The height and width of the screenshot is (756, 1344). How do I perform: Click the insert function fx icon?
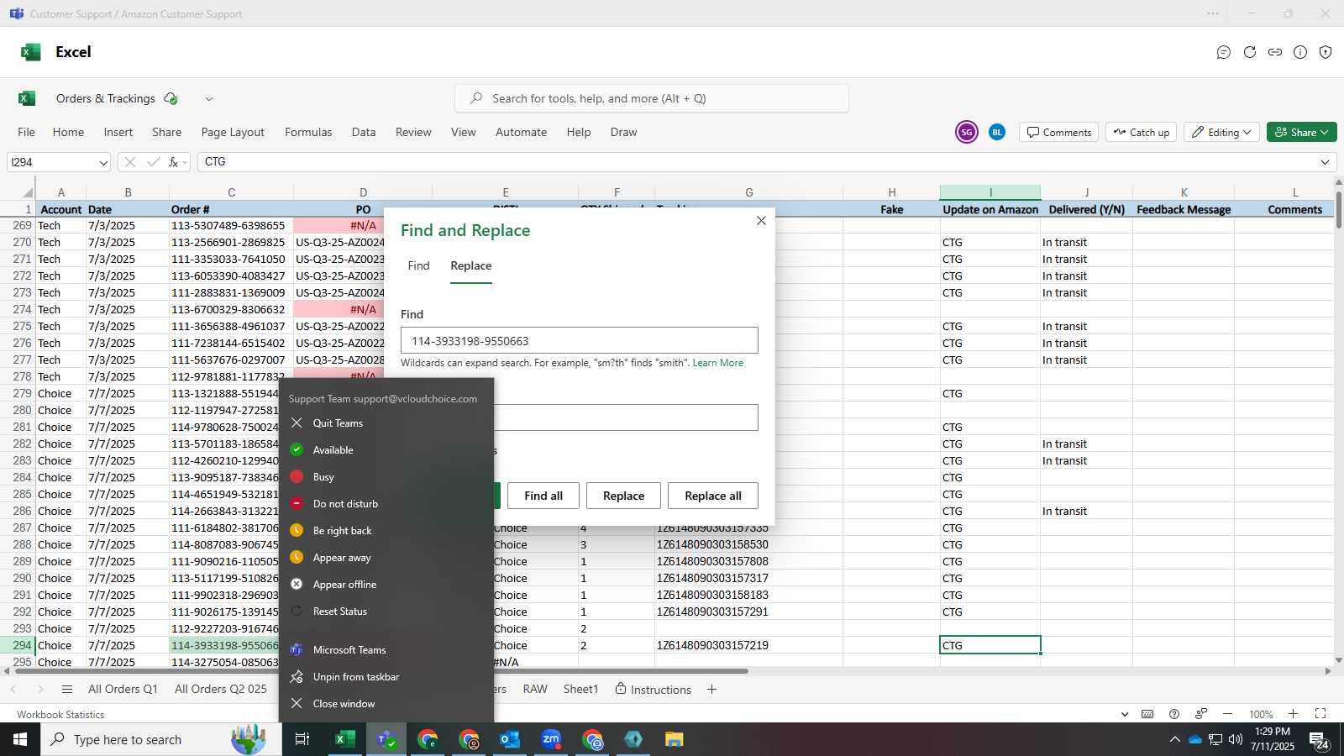tap(174, 162)
